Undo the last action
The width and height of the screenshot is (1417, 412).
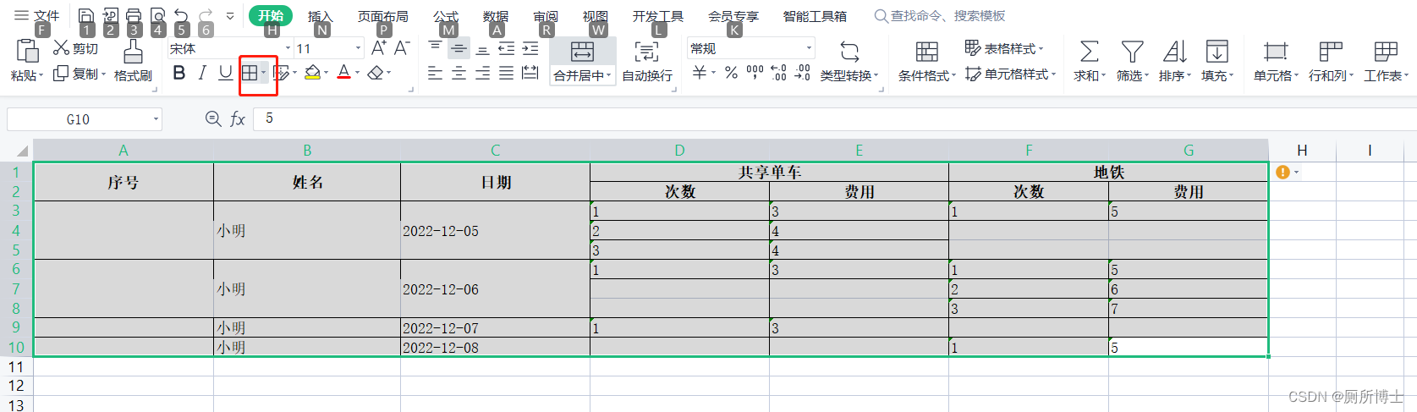click(x=181, y=15)
